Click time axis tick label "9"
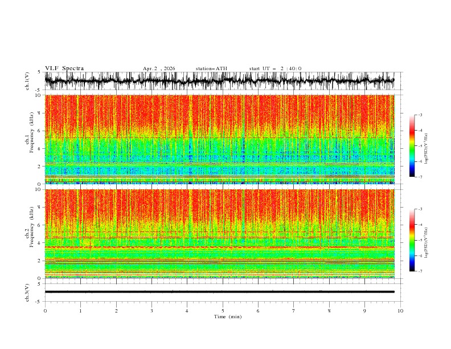This screenshot has height=349, width=451. pos(364,311)
